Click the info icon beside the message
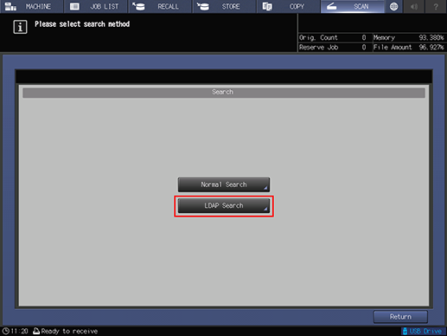 pyautogui.click(x=20, y=27)
